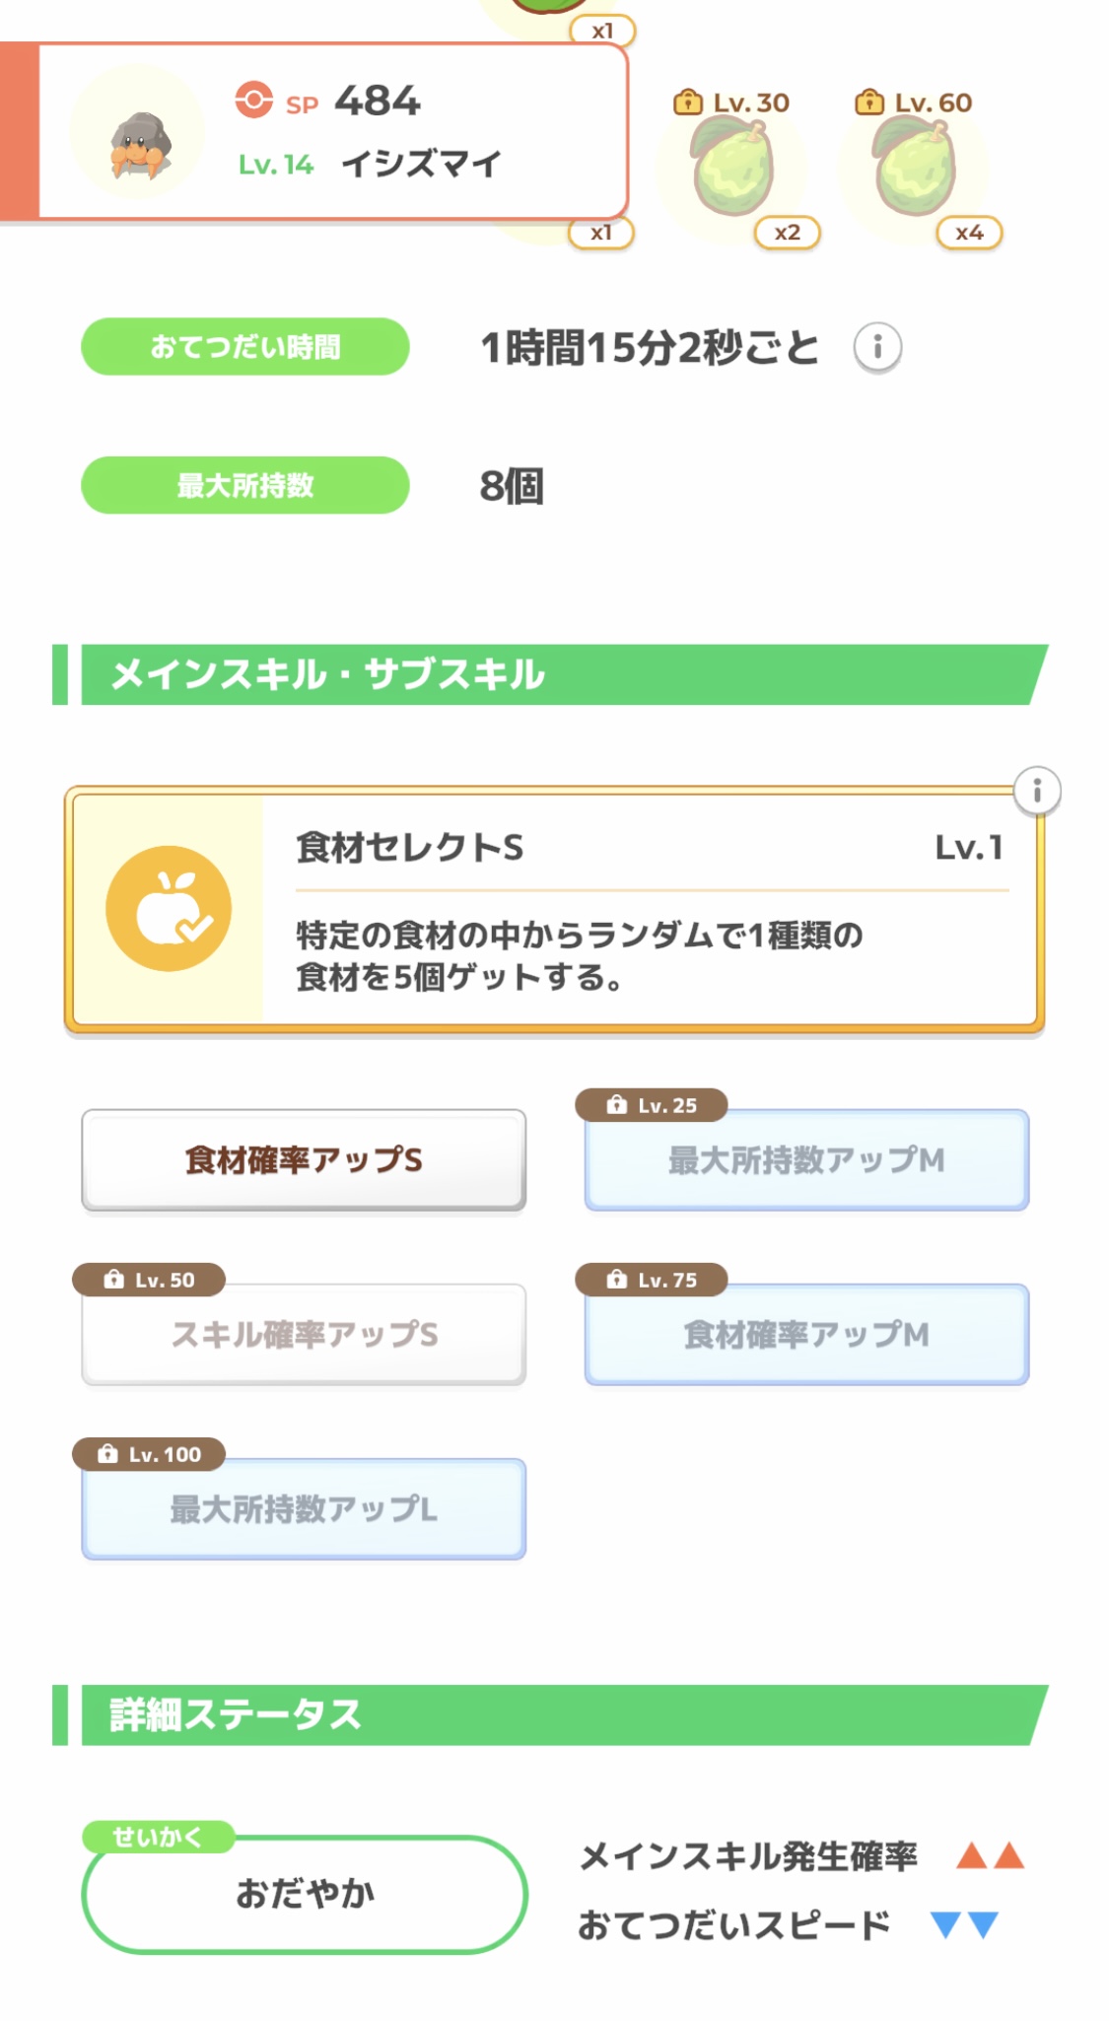Tap the 詳細ステータス section header
The width and height of the screenshot is (1109, 2021).
pos(552,1715)
